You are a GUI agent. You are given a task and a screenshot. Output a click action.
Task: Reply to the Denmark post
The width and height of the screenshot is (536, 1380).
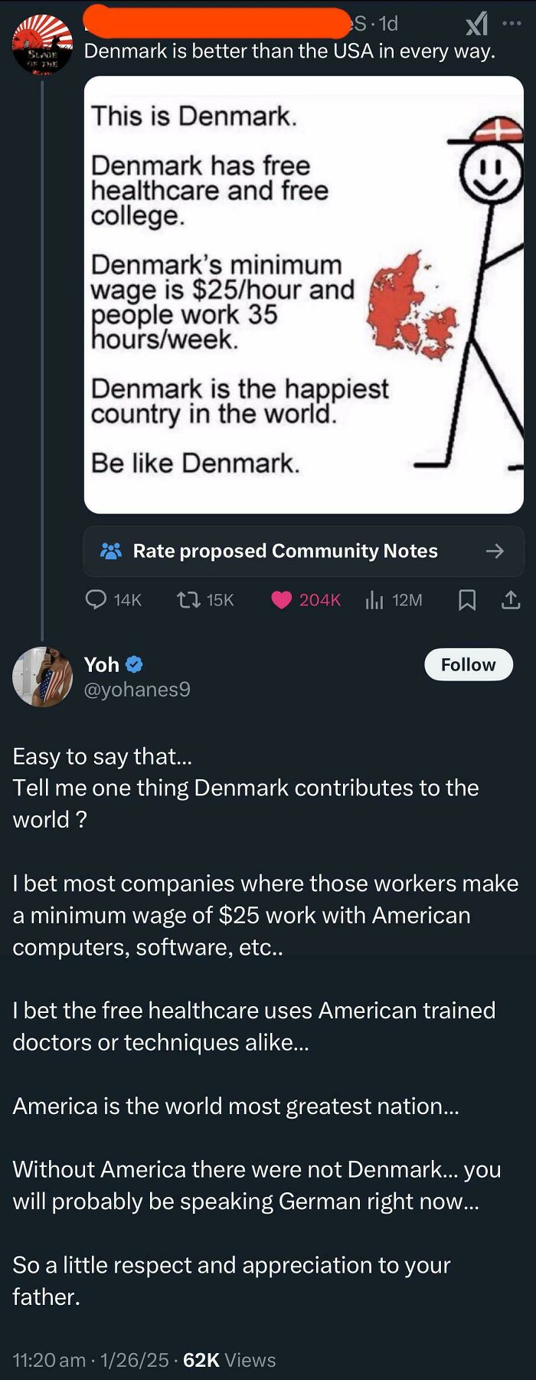96,599
